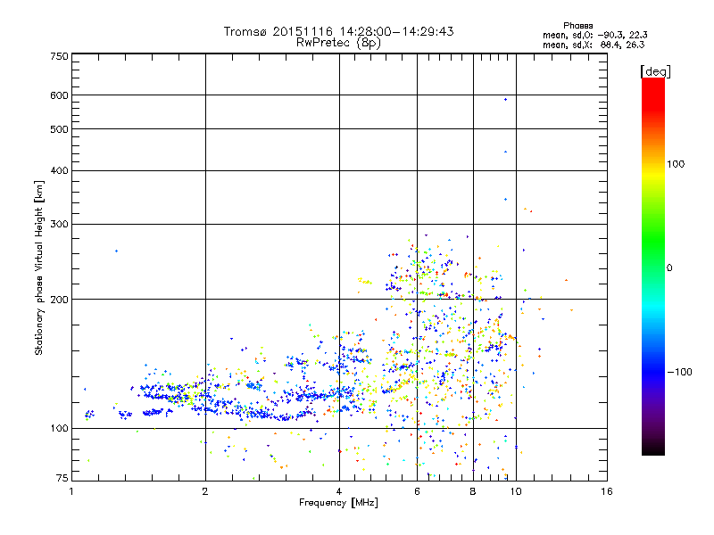Click the x-axis label '8'
This screenshot has height=535, width=714.
coord(473,491)
